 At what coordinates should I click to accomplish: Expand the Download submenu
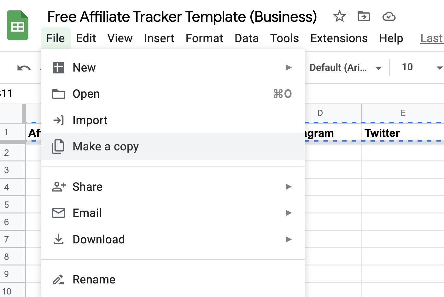289,239
